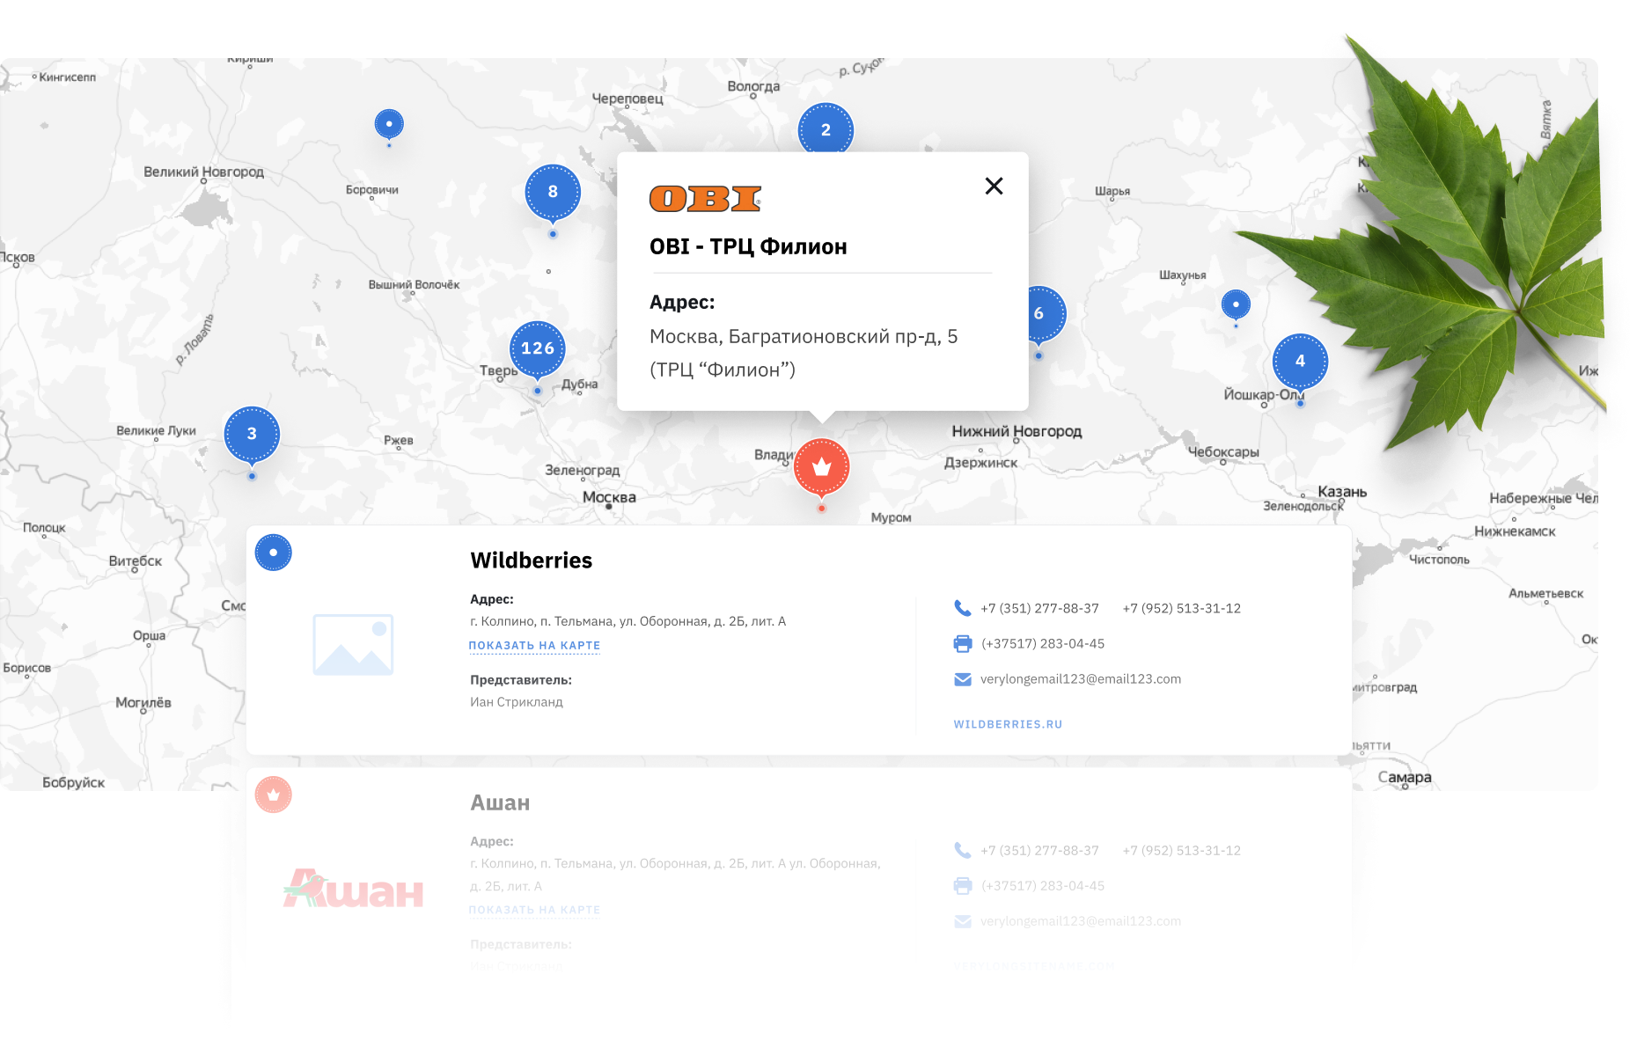Image resolution: width=1644 pixels, height=1062 pixels.
Task: Click the Ашан card title
Action: 500,802
